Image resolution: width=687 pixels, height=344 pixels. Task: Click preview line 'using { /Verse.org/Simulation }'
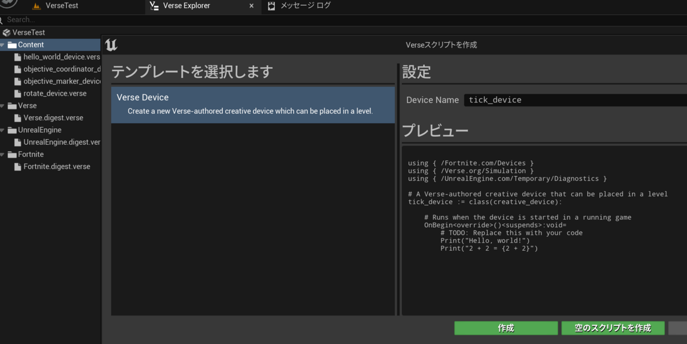point(471,171)
